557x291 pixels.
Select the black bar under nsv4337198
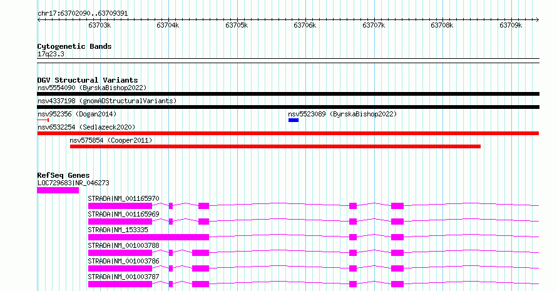288,107
